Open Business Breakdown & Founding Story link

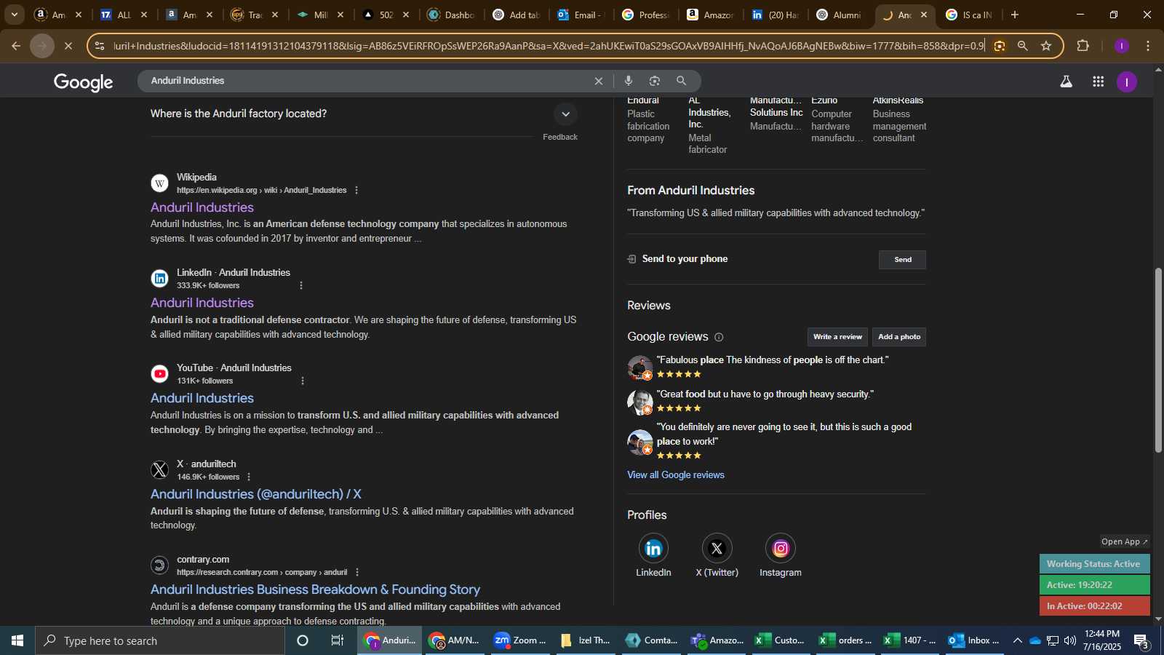coord(315,589)
